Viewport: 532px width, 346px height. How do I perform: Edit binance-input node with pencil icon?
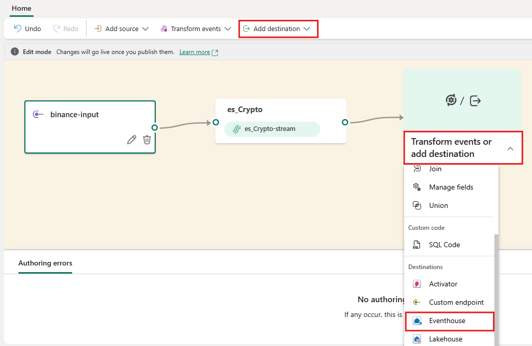click(x=132, y=140)
